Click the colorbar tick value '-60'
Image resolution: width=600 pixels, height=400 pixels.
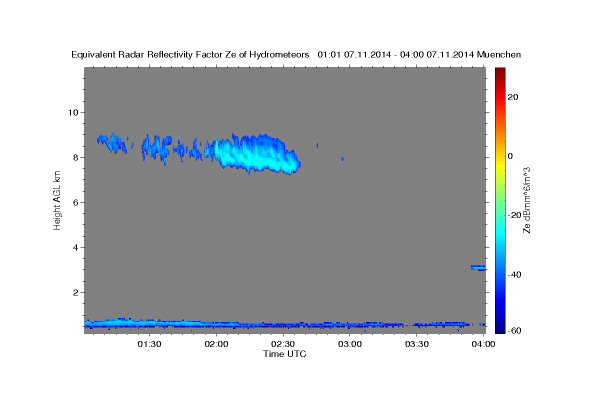tap(514, 330)
